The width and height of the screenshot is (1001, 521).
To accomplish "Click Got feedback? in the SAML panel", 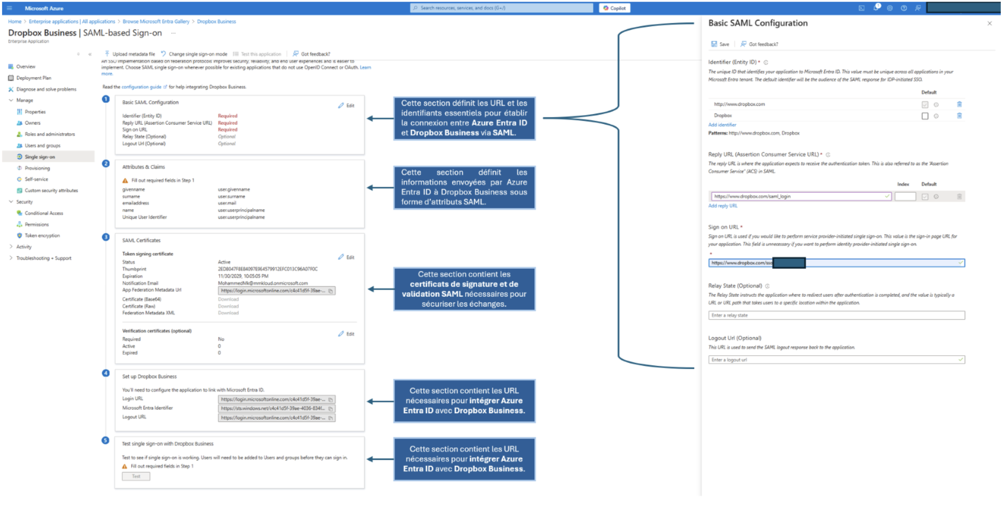I will (x=759, y=45).
